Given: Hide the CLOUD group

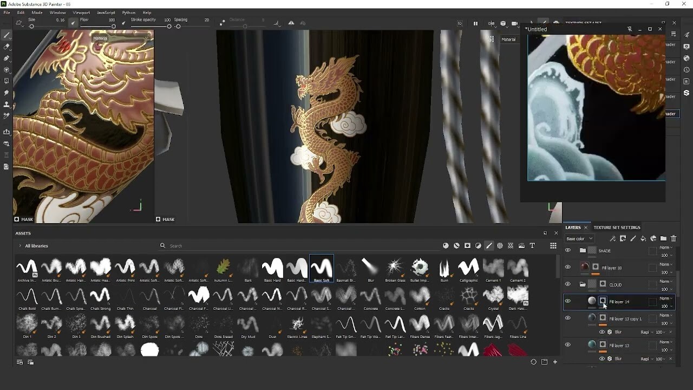Looking at the screenshot, I should click(567, 284).
